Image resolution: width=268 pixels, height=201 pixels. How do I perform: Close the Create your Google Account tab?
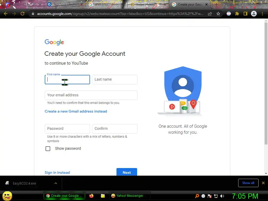(206, 4)
